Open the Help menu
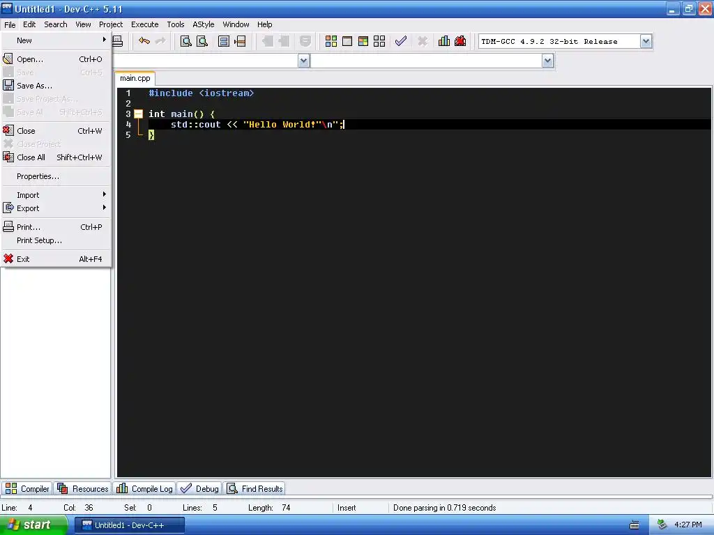 (264, 24)
